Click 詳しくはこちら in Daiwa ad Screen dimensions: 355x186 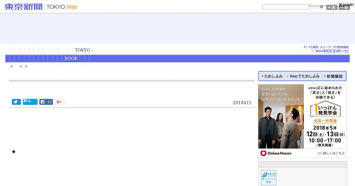tap(331, 153)
